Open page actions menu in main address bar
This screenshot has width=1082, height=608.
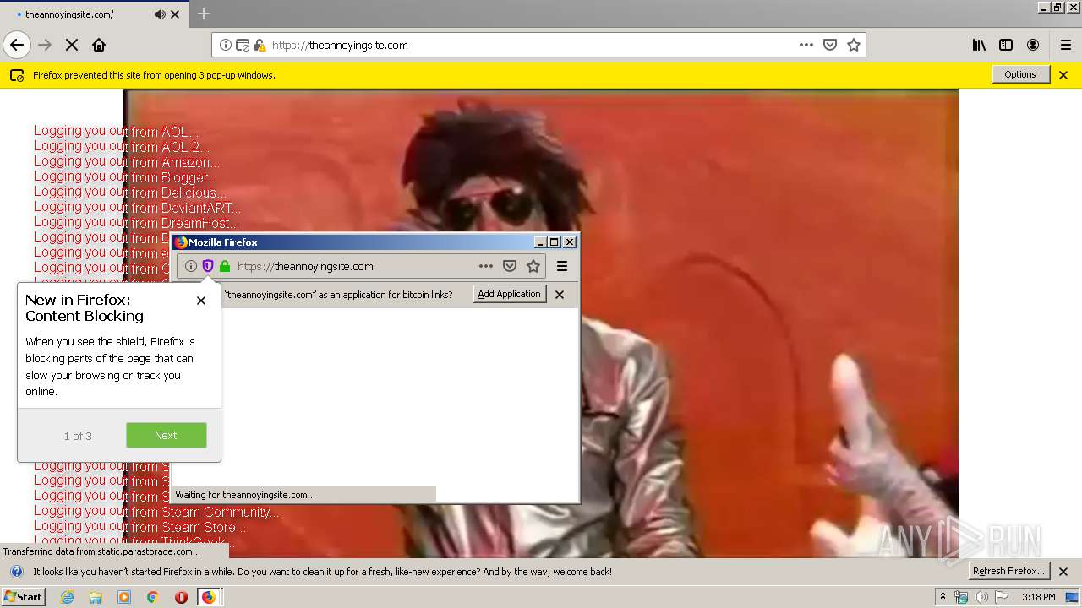(806, 45)
